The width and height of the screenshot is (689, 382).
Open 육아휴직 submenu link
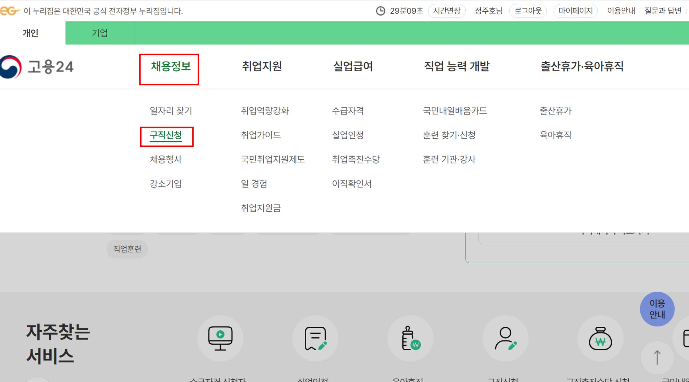[x=555, y=135]
